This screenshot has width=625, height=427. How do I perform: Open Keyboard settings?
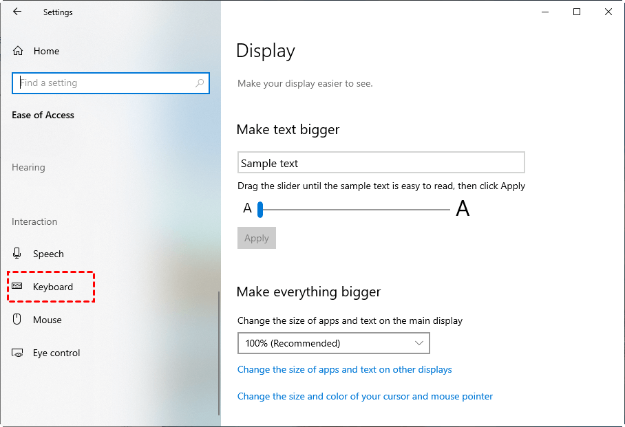[53, 287]
